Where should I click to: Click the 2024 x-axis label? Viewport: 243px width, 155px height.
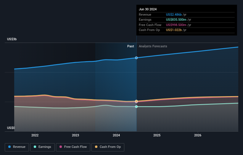[116, 135]
